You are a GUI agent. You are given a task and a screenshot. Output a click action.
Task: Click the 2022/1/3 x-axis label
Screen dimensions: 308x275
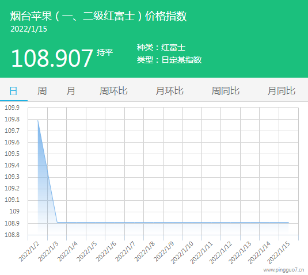click(48, 252)
